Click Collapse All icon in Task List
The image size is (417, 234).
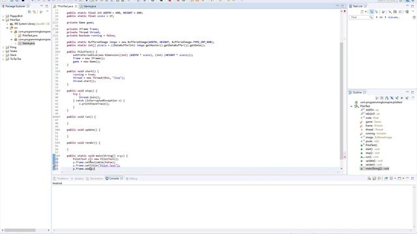(400, 12)
